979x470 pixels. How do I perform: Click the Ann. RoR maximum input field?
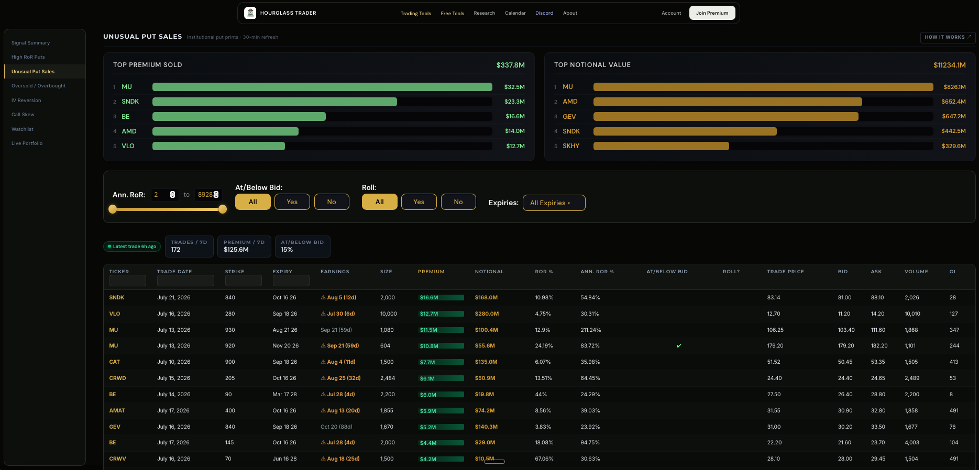pyautogui.click(x=208, y=195)
